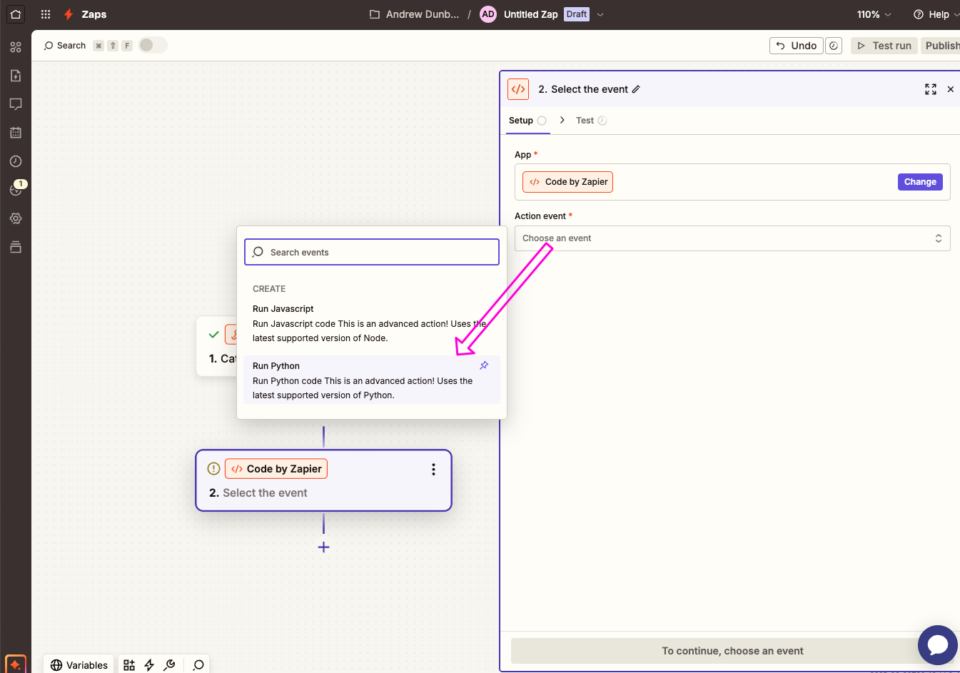Click the Test run button
This screenshot has height=673, width=960.
884,46
